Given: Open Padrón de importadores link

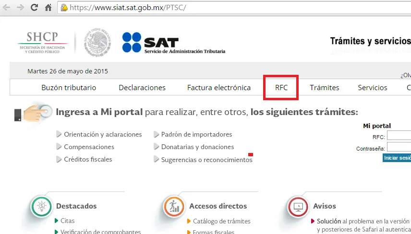Looking at the screenshot, I should pyautogui.click(x=196, y=134).
